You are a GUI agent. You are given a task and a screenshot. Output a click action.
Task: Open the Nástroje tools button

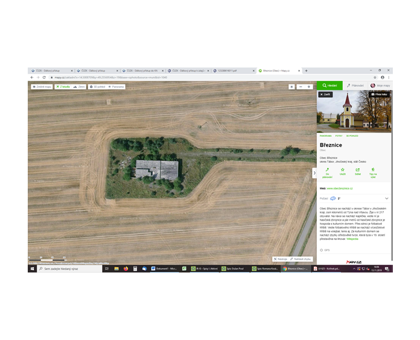(x=281, y=259)
